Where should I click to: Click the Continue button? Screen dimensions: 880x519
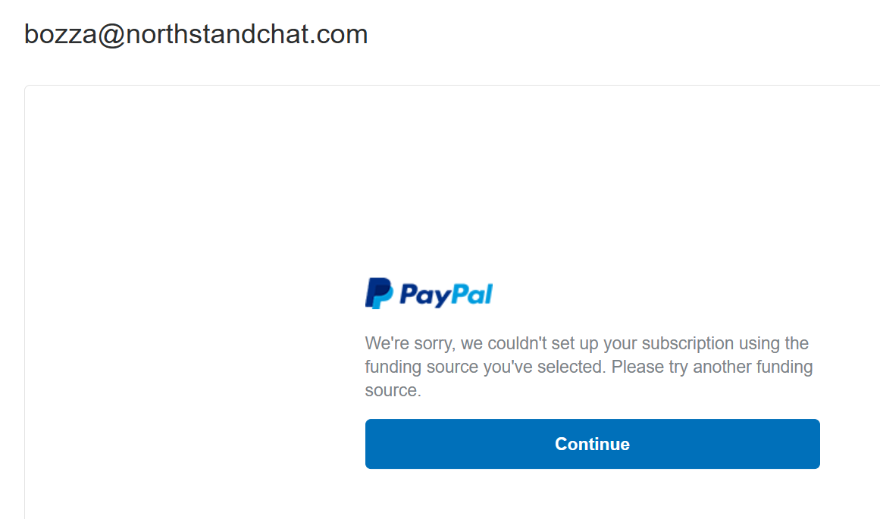[592, 444]
